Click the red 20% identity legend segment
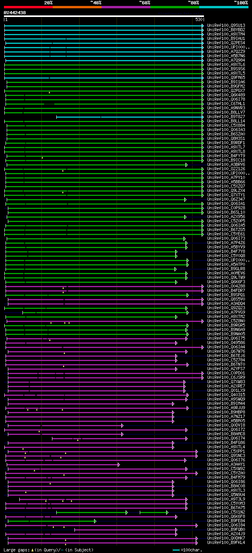Screen dimensions: 252x553 [28, 7]
